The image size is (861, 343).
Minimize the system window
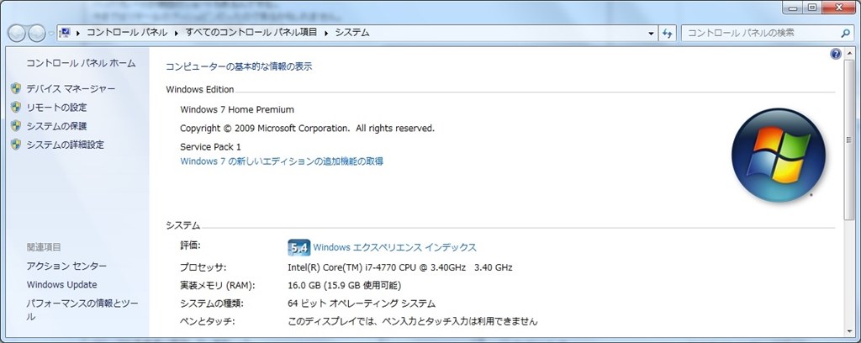(792, 7)
